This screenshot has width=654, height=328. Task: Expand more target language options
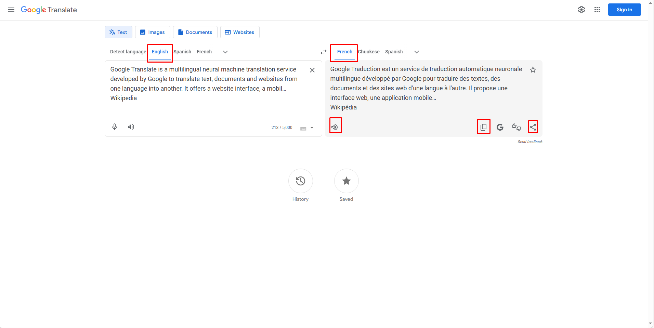(416, 52)
